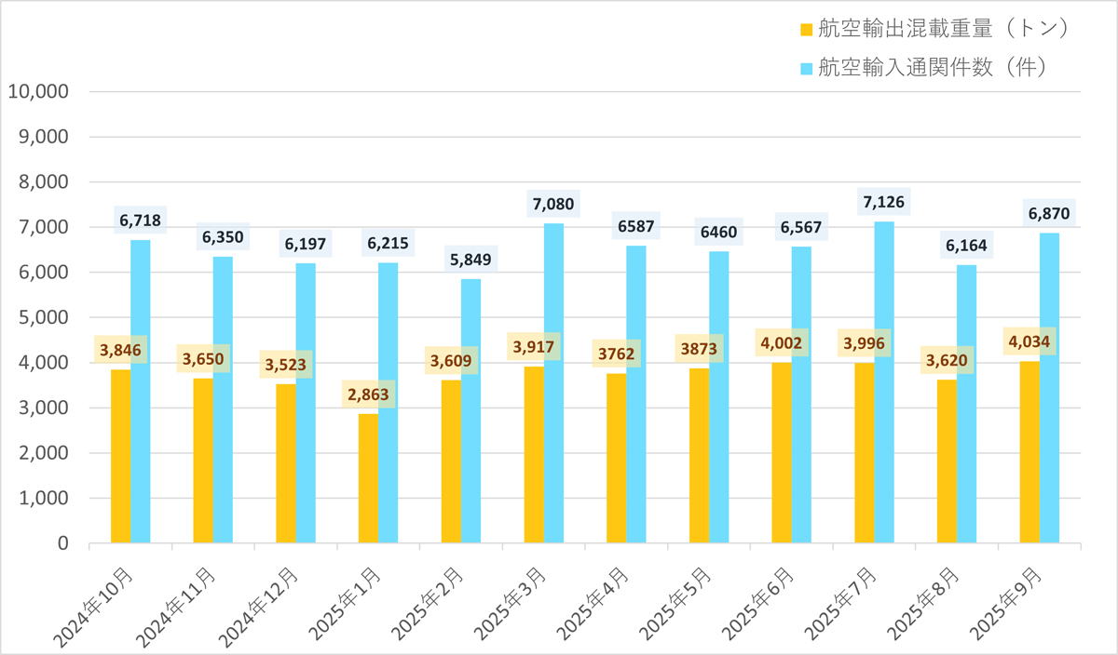The image size is (1118, 655).
Task: Click the blue bar for 2025年7月
Action: [x=884, y=381]
